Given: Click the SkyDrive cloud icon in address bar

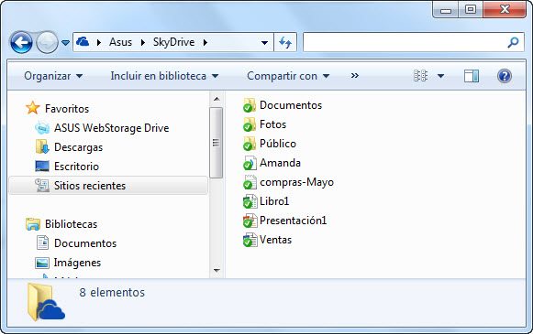Looking at the screenshot, I should click(x=83, y=42).
